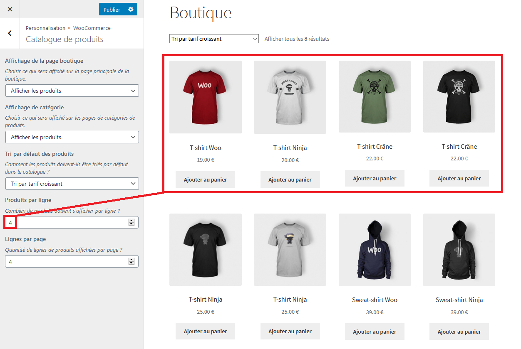Viewport: 521px width, 349px height.
Task: Click the Boutique page heading
Action: 201,13
